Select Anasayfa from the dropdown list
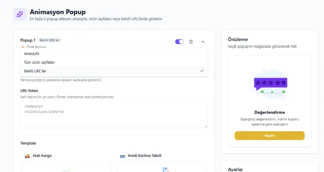This screenshot has height=172, width=324. click(114, 53)
